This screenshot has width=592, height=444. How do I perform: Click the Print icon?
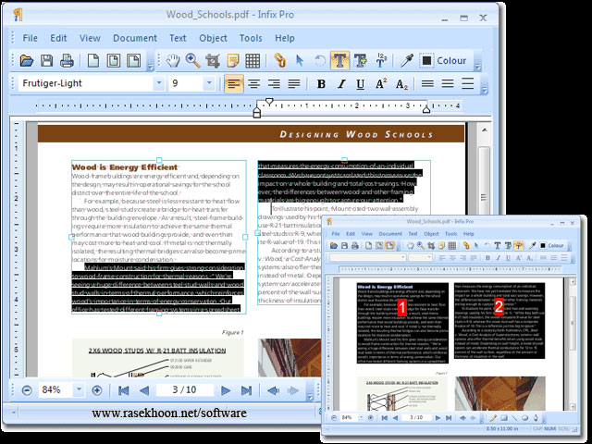(67, 61)
